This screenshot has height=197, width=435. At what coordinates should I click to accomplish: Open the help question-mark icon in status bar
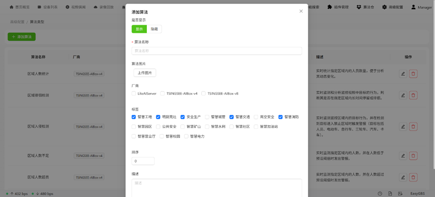click(380, 193)
